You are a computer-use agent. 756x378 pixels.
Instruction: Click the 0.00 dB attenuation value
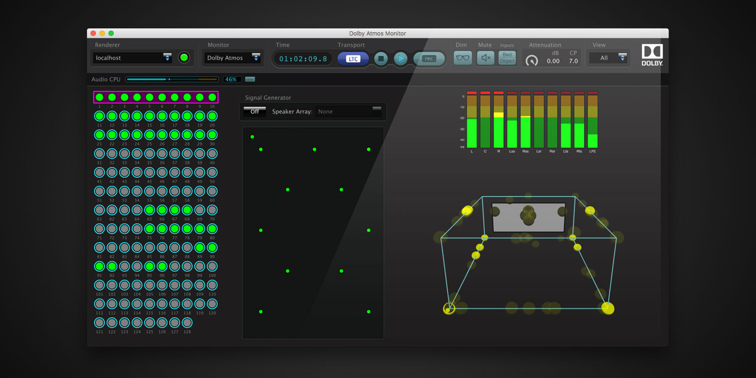pyautogui.click(x=553, y=61)
